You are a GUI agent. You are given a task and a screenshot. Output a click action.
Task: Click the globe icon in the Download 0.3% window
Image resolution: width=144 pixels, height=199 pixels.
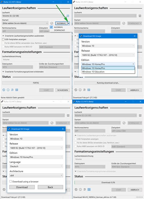(x=76, y=190)
